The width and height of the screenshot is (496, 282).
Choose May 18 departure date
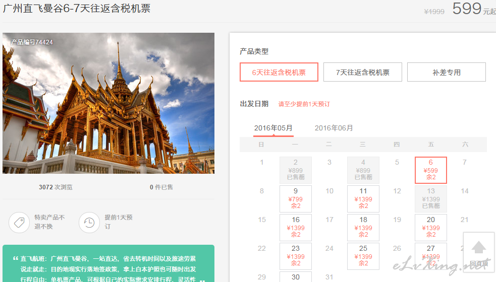click(363, 228)
